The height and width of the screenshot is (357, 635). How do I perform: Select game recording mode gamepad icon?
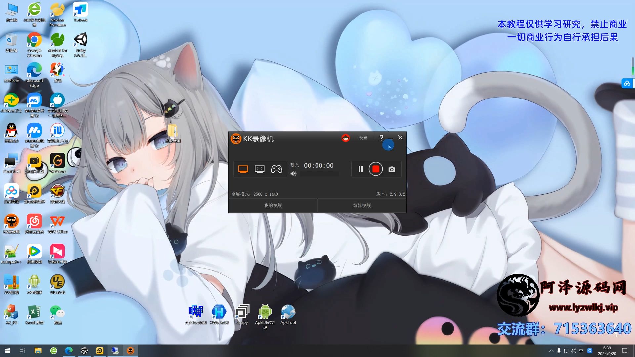pyautogui.click(x=276, y=169)
